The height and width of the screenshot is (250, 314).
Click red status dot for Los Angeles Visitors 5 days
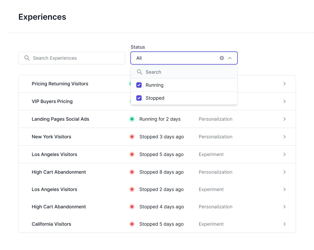point(132,154)
